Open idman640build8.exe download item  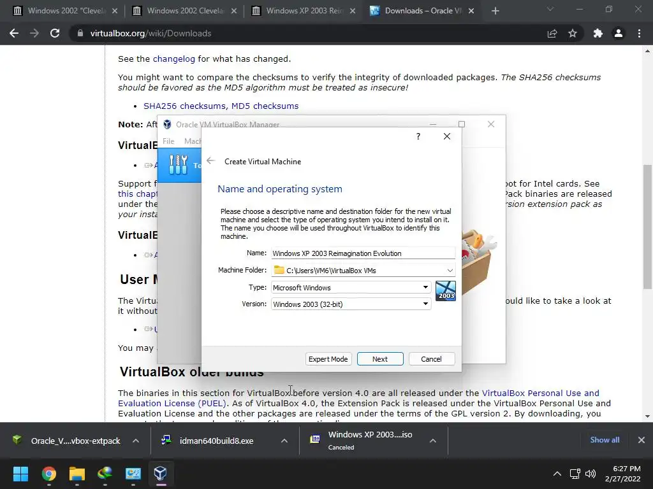pyautogui.click(x=209, y=441)
